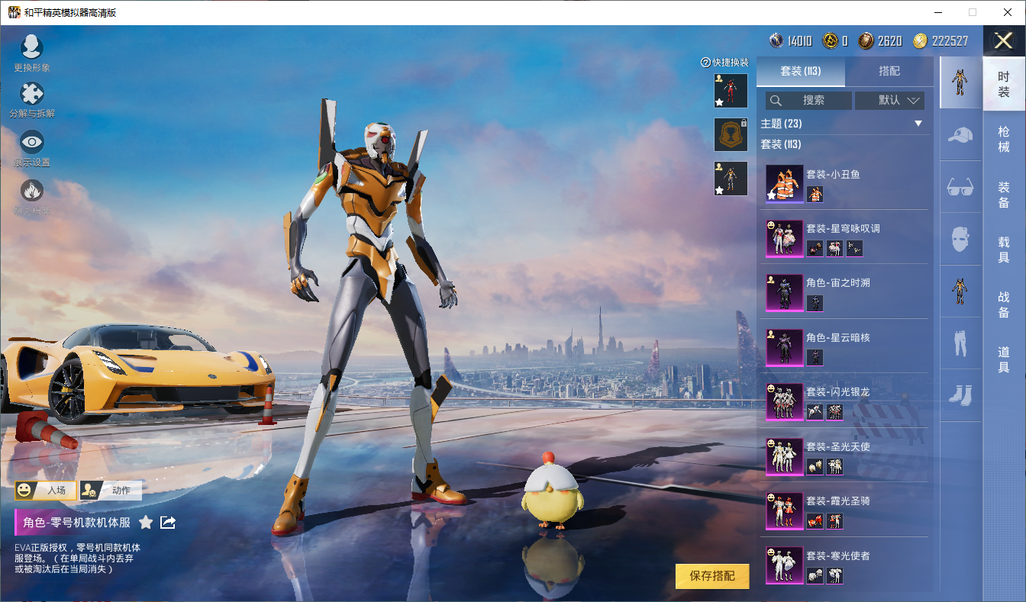Open the 装备 side tab
The image size is (1026, 602).
1004,194
